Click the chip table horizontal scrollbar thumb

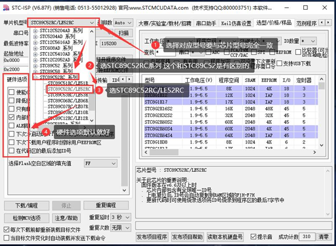[164, 152]
